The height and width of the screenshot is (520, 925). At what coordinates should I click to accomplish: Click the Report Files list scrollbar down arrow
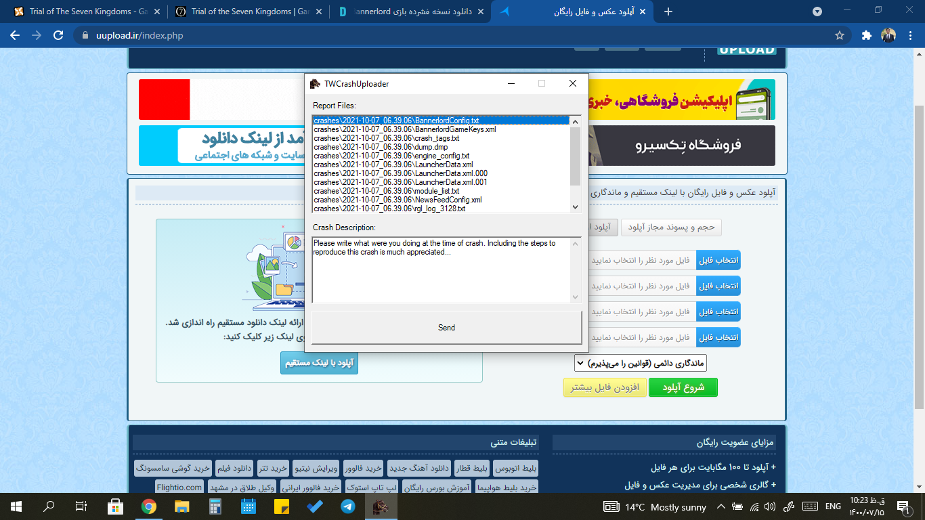pos(575,207)
